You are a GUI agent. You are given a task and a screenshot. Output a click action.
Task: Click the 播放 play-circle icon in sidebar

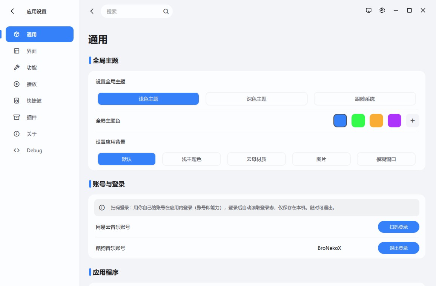[17, 84]
